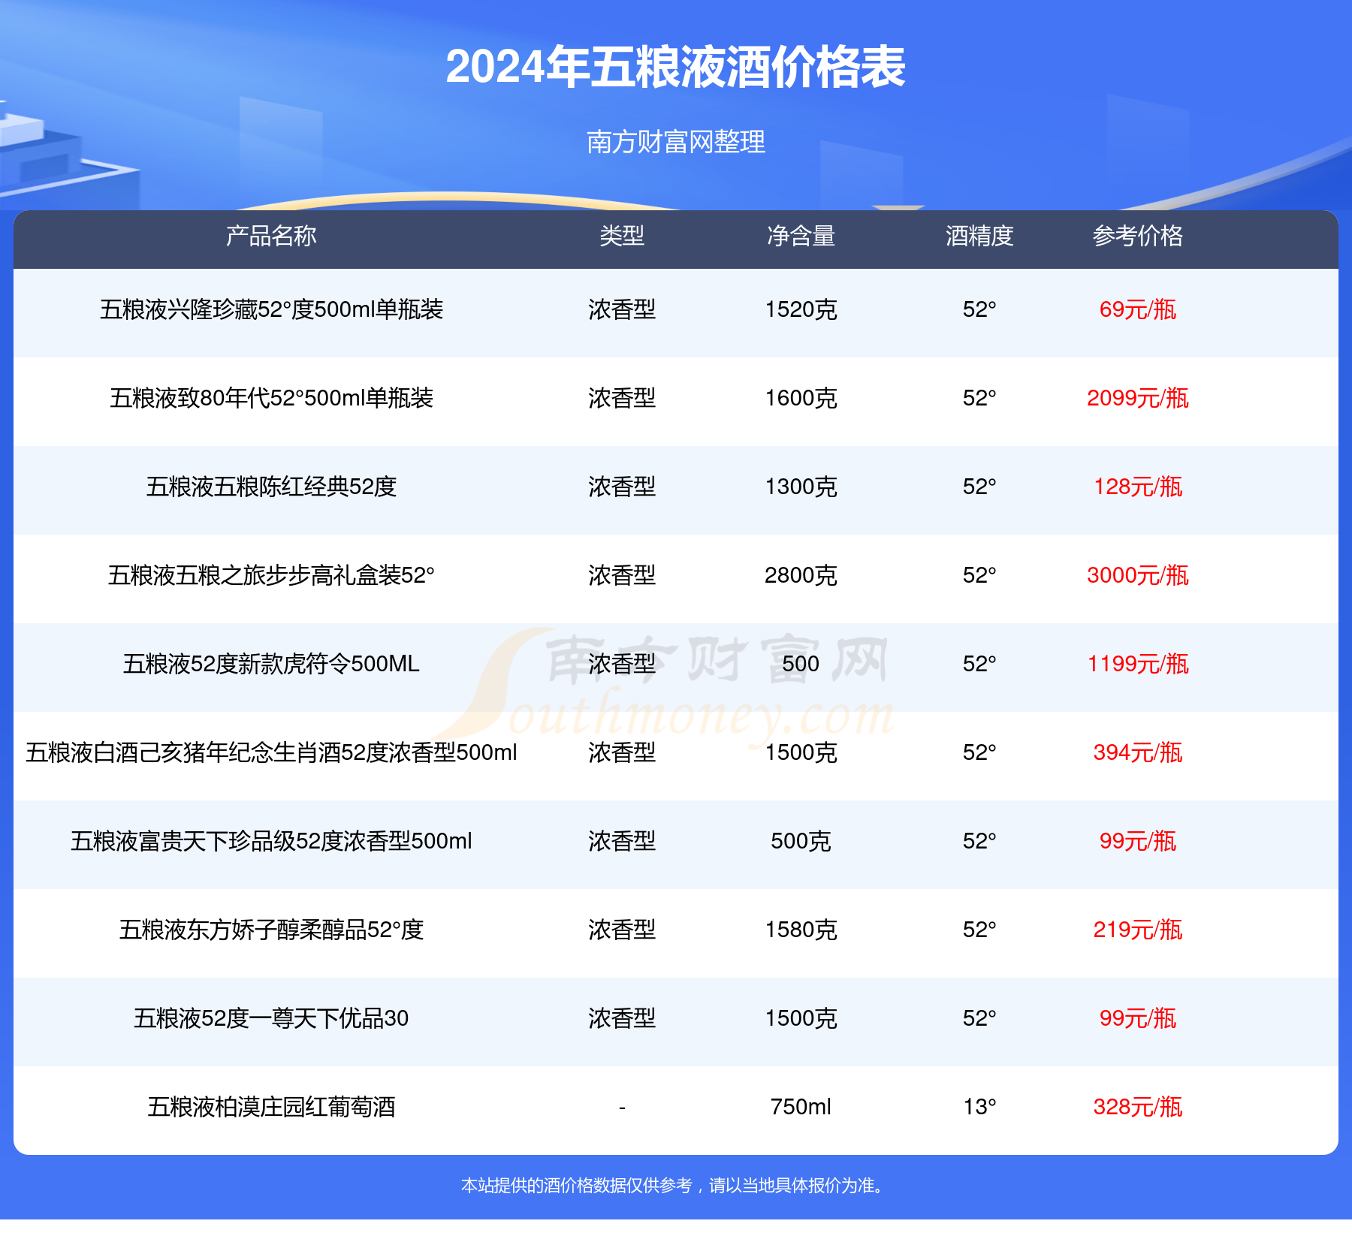Click net content 1300克
Screen dimensions: 1352x1254
(x=801, y=487)
